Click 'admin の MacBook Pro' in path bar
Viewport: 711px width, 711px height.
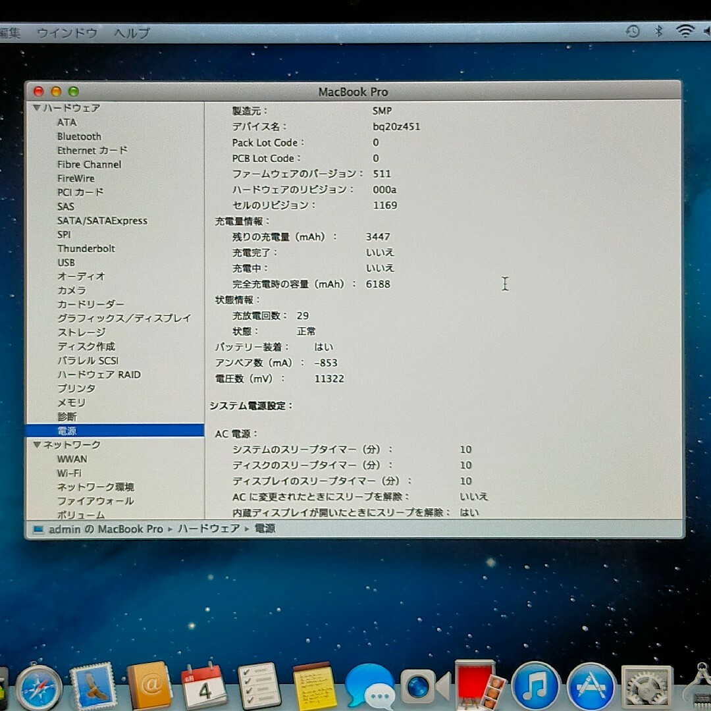[x=105, y=529]
